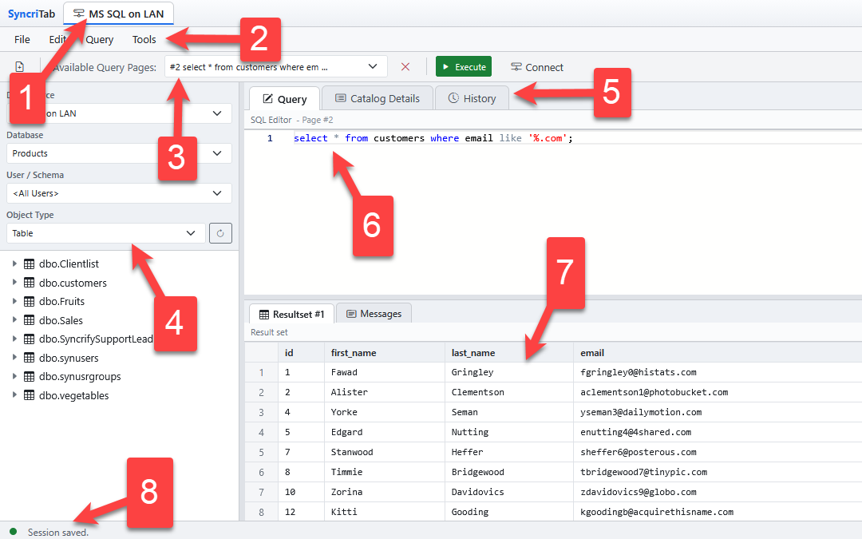Click the SyncriTab logo link
Viewport: 862px width, 539px height.
31,14
